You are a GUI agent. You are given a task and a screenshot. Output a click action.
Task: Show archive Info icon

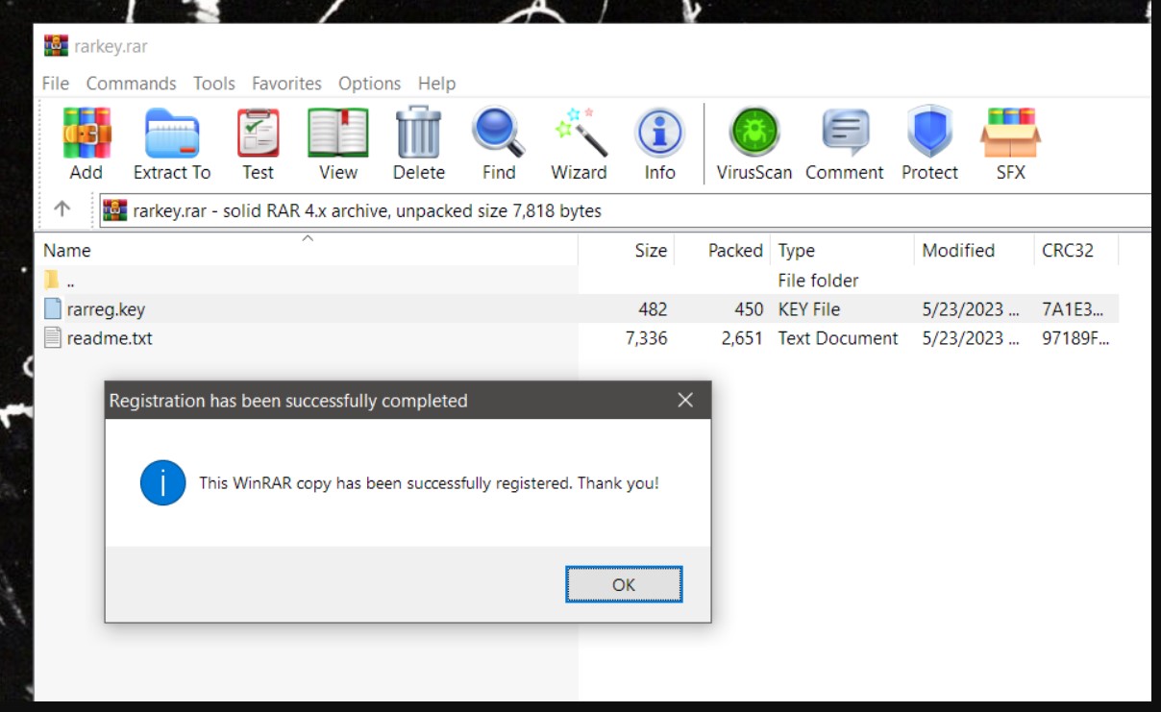[659, 135]
